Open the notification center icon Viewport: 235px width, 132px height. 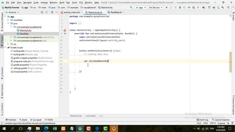click(229, 129)
